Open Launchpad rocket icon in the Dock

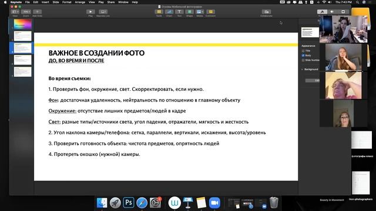tap(115, 203)
